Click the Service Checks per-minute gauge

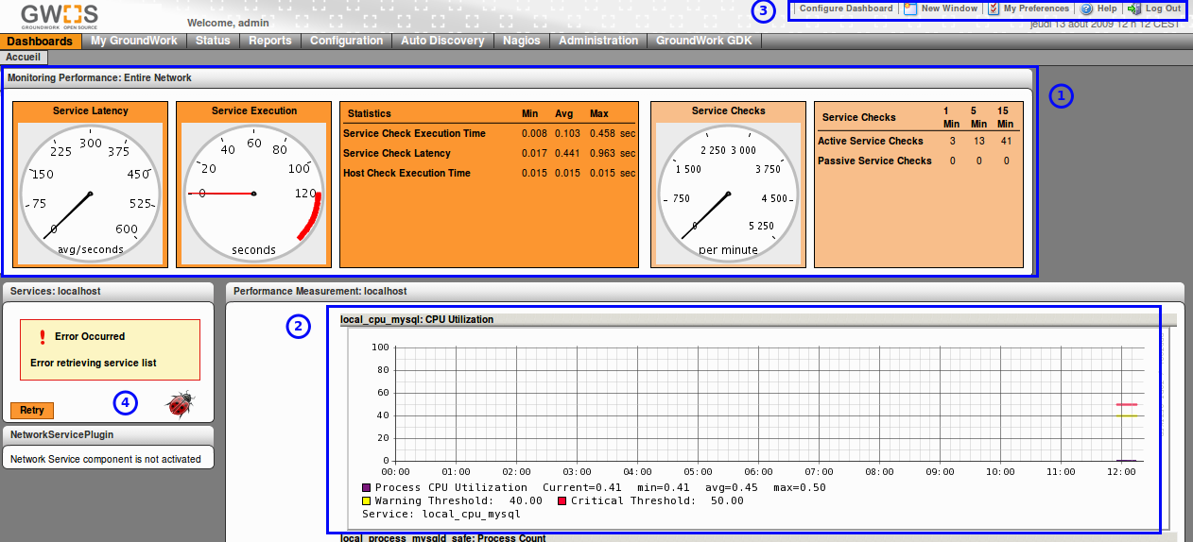(x=728, y=194)
